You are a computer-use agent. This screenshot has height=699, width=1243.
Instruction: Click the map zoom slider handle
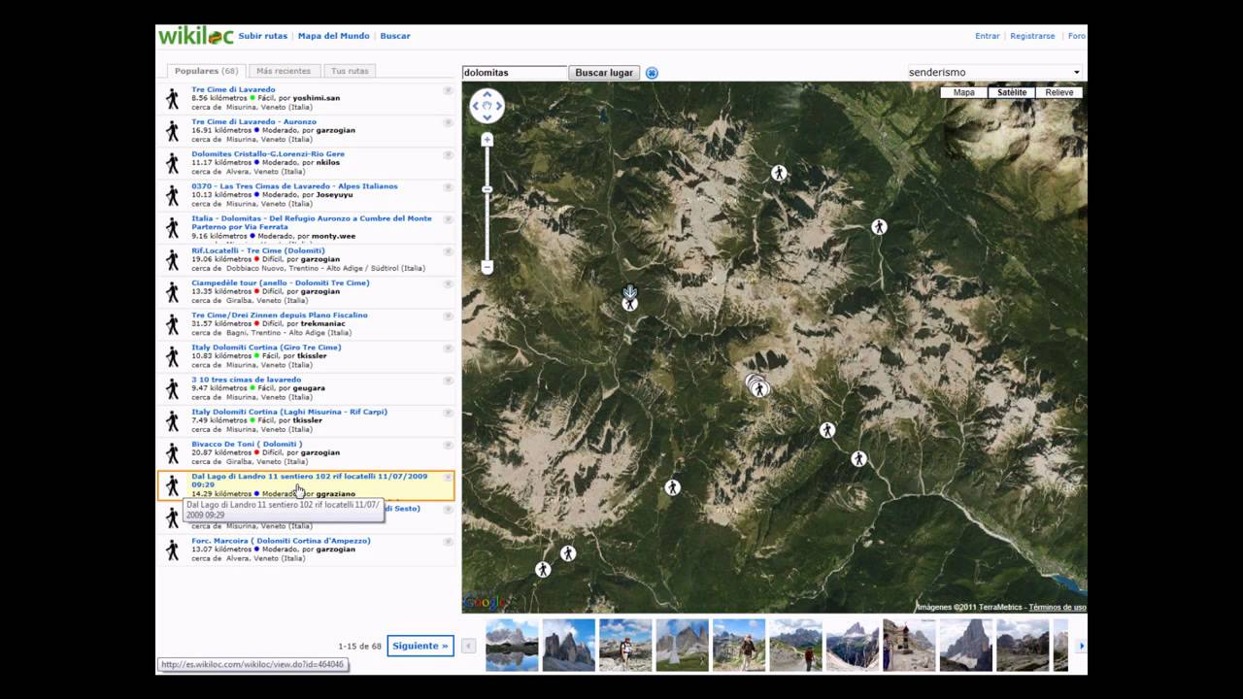click(x=487, y=189)
